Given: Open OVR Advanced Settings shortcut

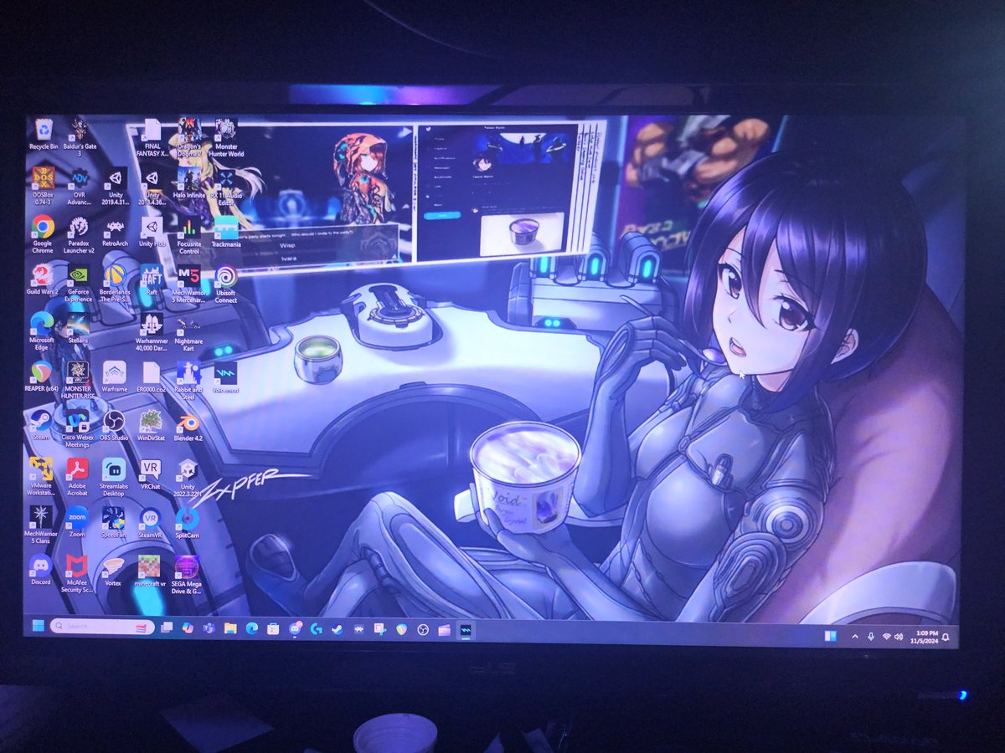Looking at the screenshot, I should coord(80,186).
